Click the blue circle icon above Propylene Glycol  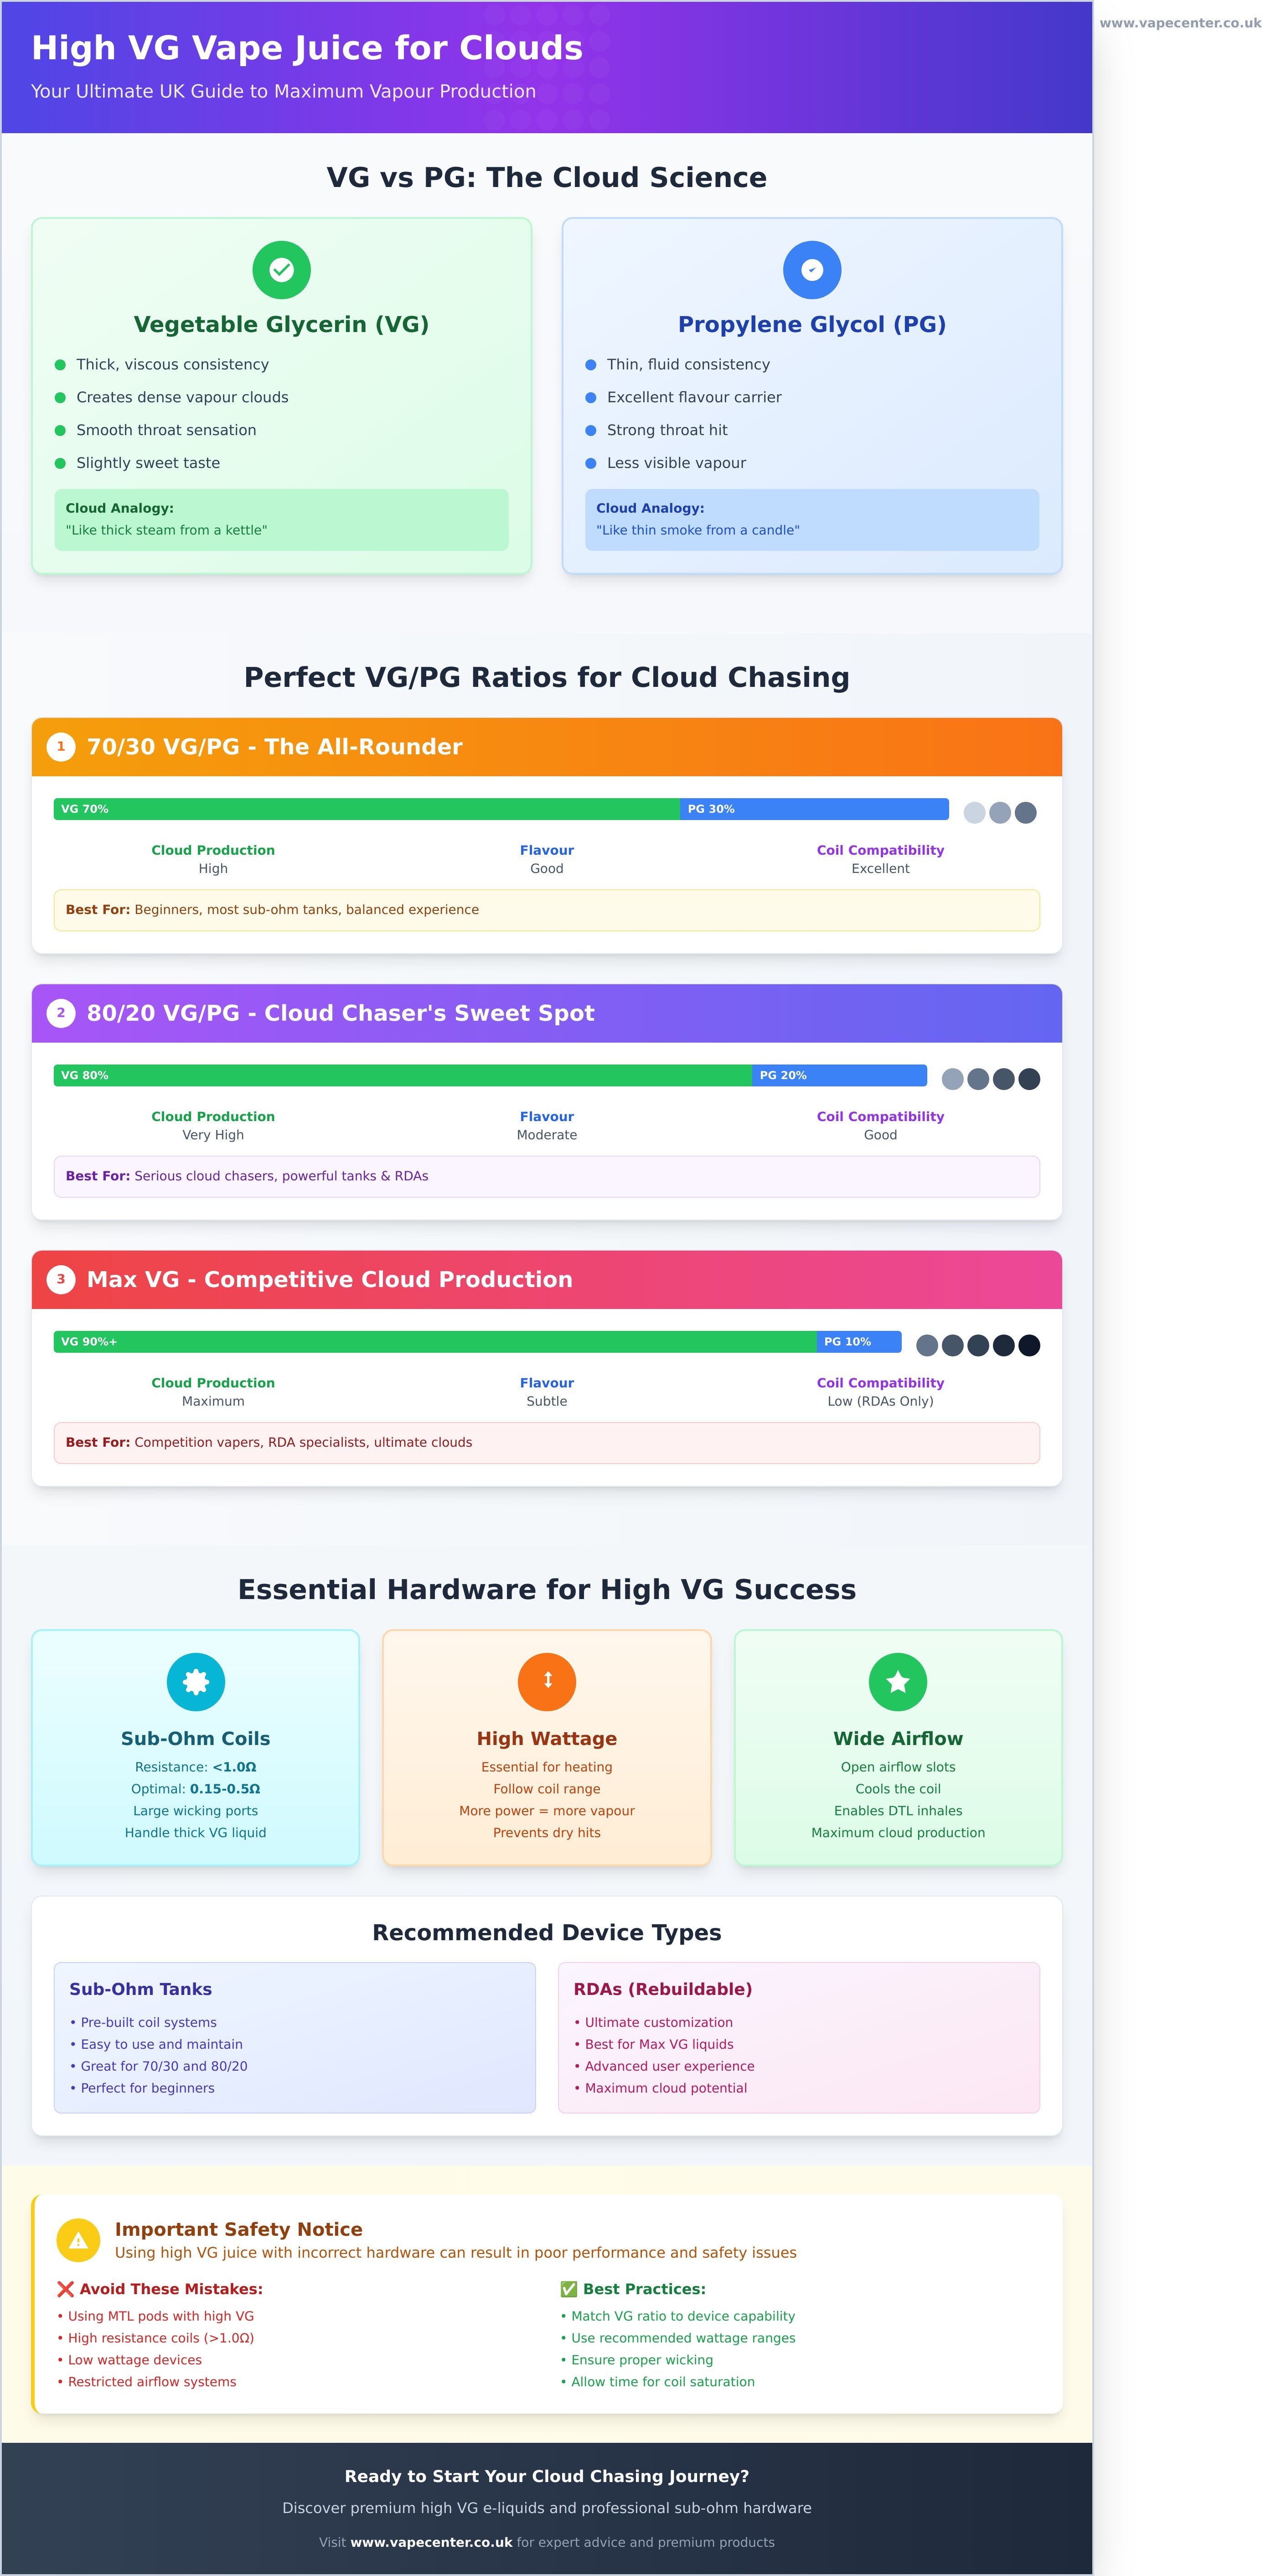[x=811, y=270]
